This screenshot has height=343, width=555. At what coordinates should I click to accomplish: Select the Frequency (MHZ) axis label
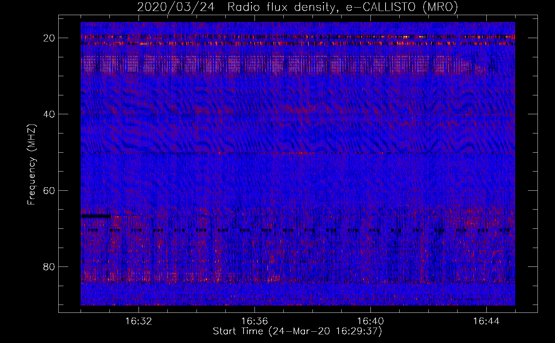point(32,165)
